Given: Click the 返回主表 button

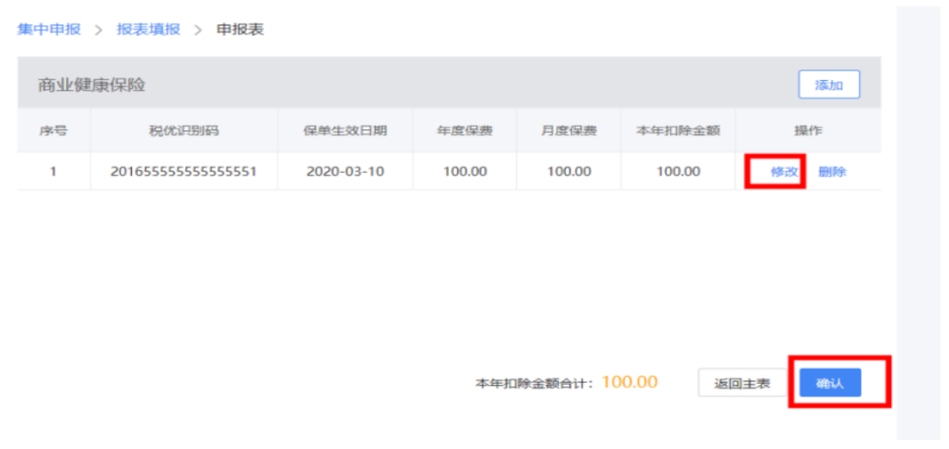Looking at the screenshot, I should tap(742, 384).
